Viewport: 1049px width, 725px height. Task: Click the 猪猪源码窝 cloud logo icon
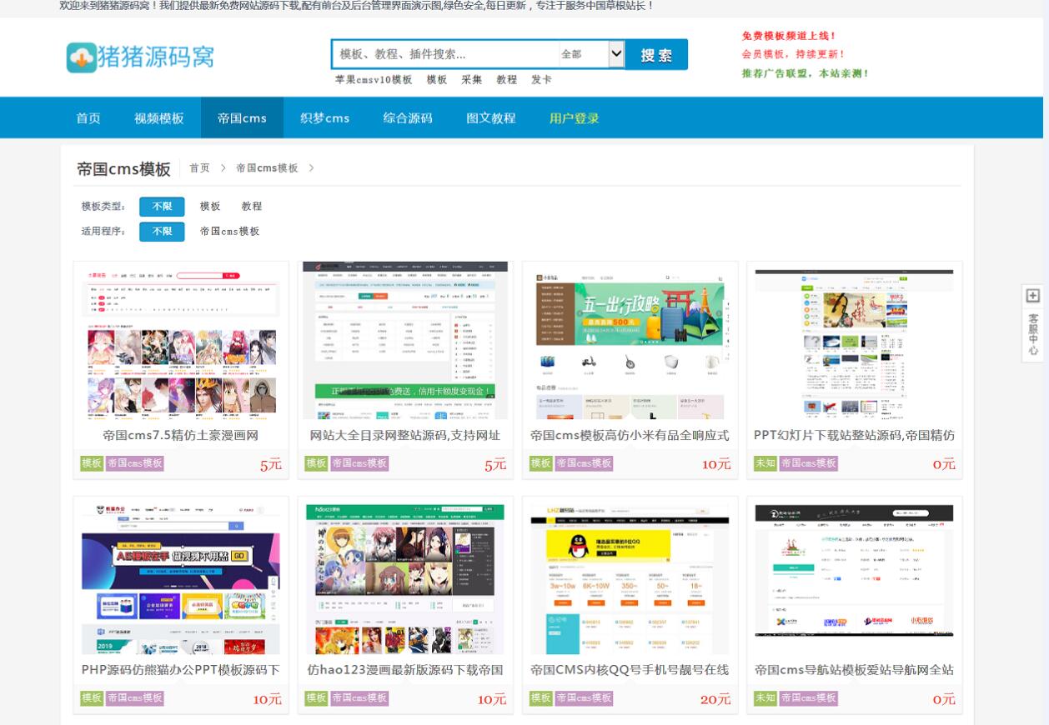82,57
